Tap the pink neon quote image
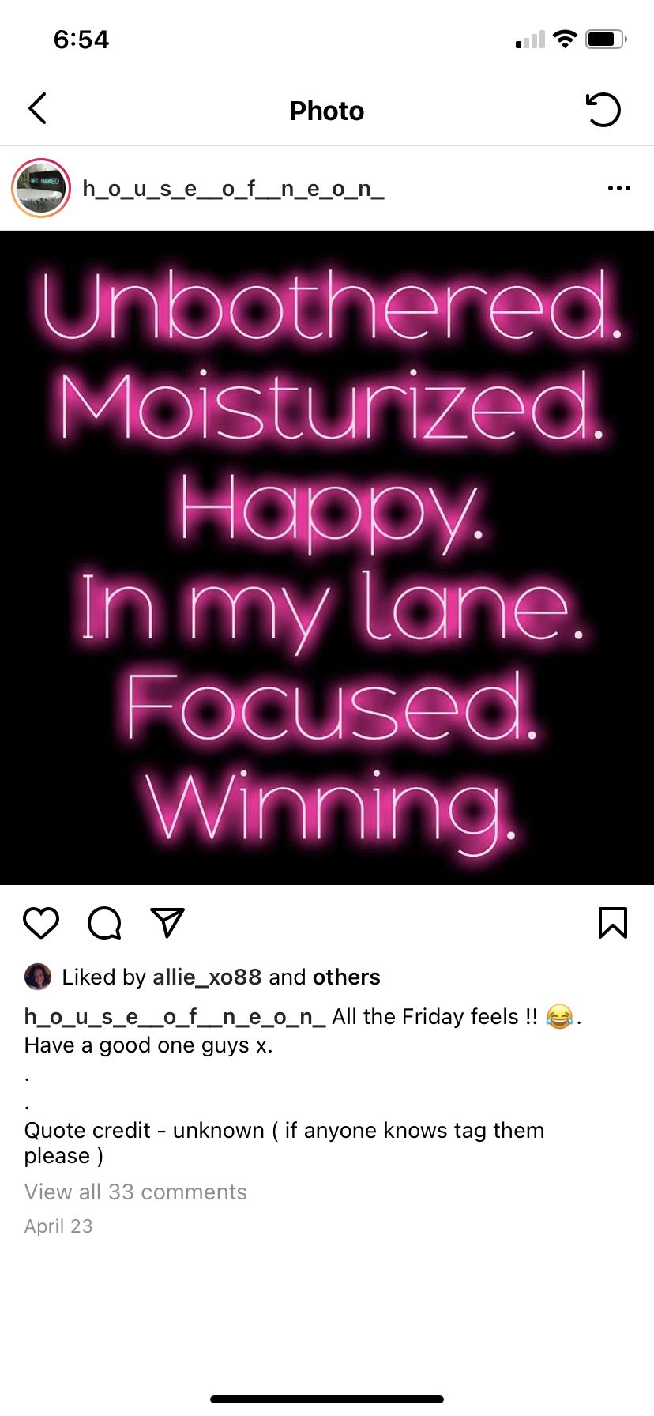The width and height of the screenshot is (654, 1416). point(327,558)
